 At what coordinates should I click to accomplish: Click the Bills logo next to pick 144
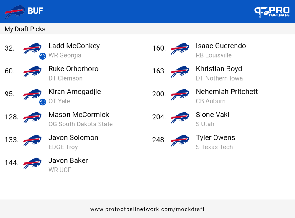(x=32, y=163)
